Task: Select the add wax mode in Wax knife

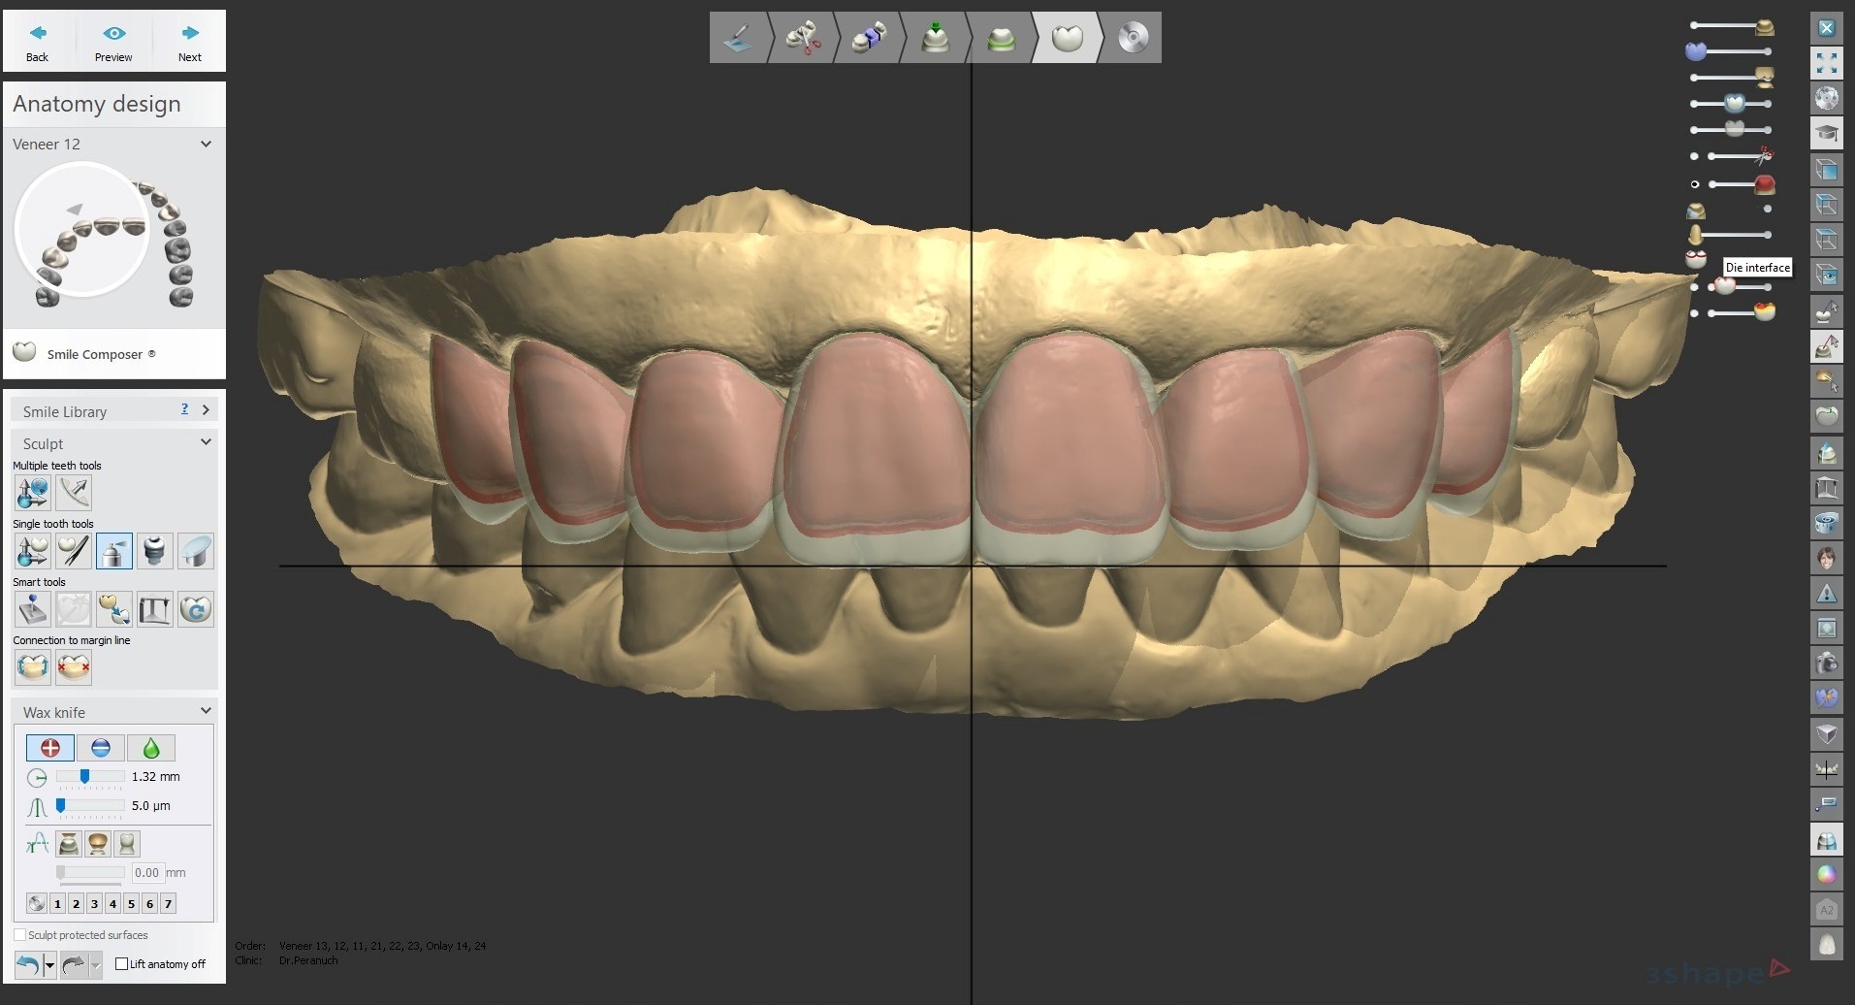Action: point(49,747)
